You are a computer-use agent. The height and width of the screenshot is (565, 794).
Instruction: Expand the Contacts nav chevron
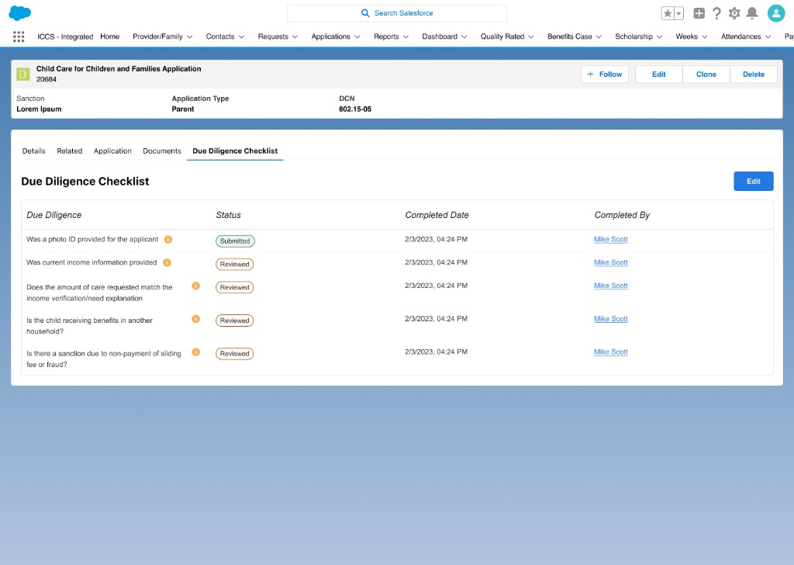[242, 36]
